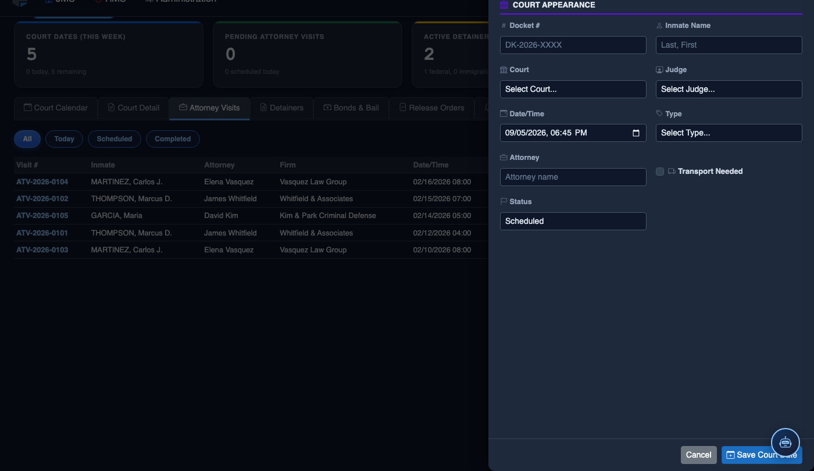
Task: Click the Attorney Visits briefcase icon
Action: point(183,108)
